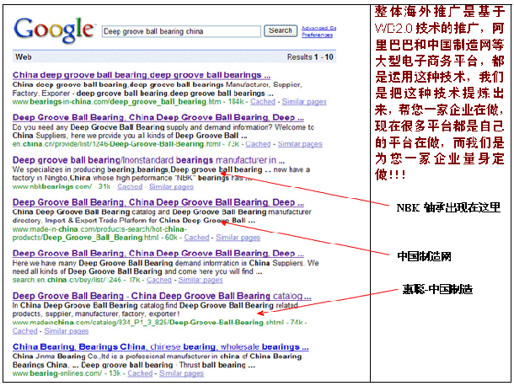Open the Deep Groove result from search.en.china.cn
This screenshot has height=386, width=514.
[158, 253]
